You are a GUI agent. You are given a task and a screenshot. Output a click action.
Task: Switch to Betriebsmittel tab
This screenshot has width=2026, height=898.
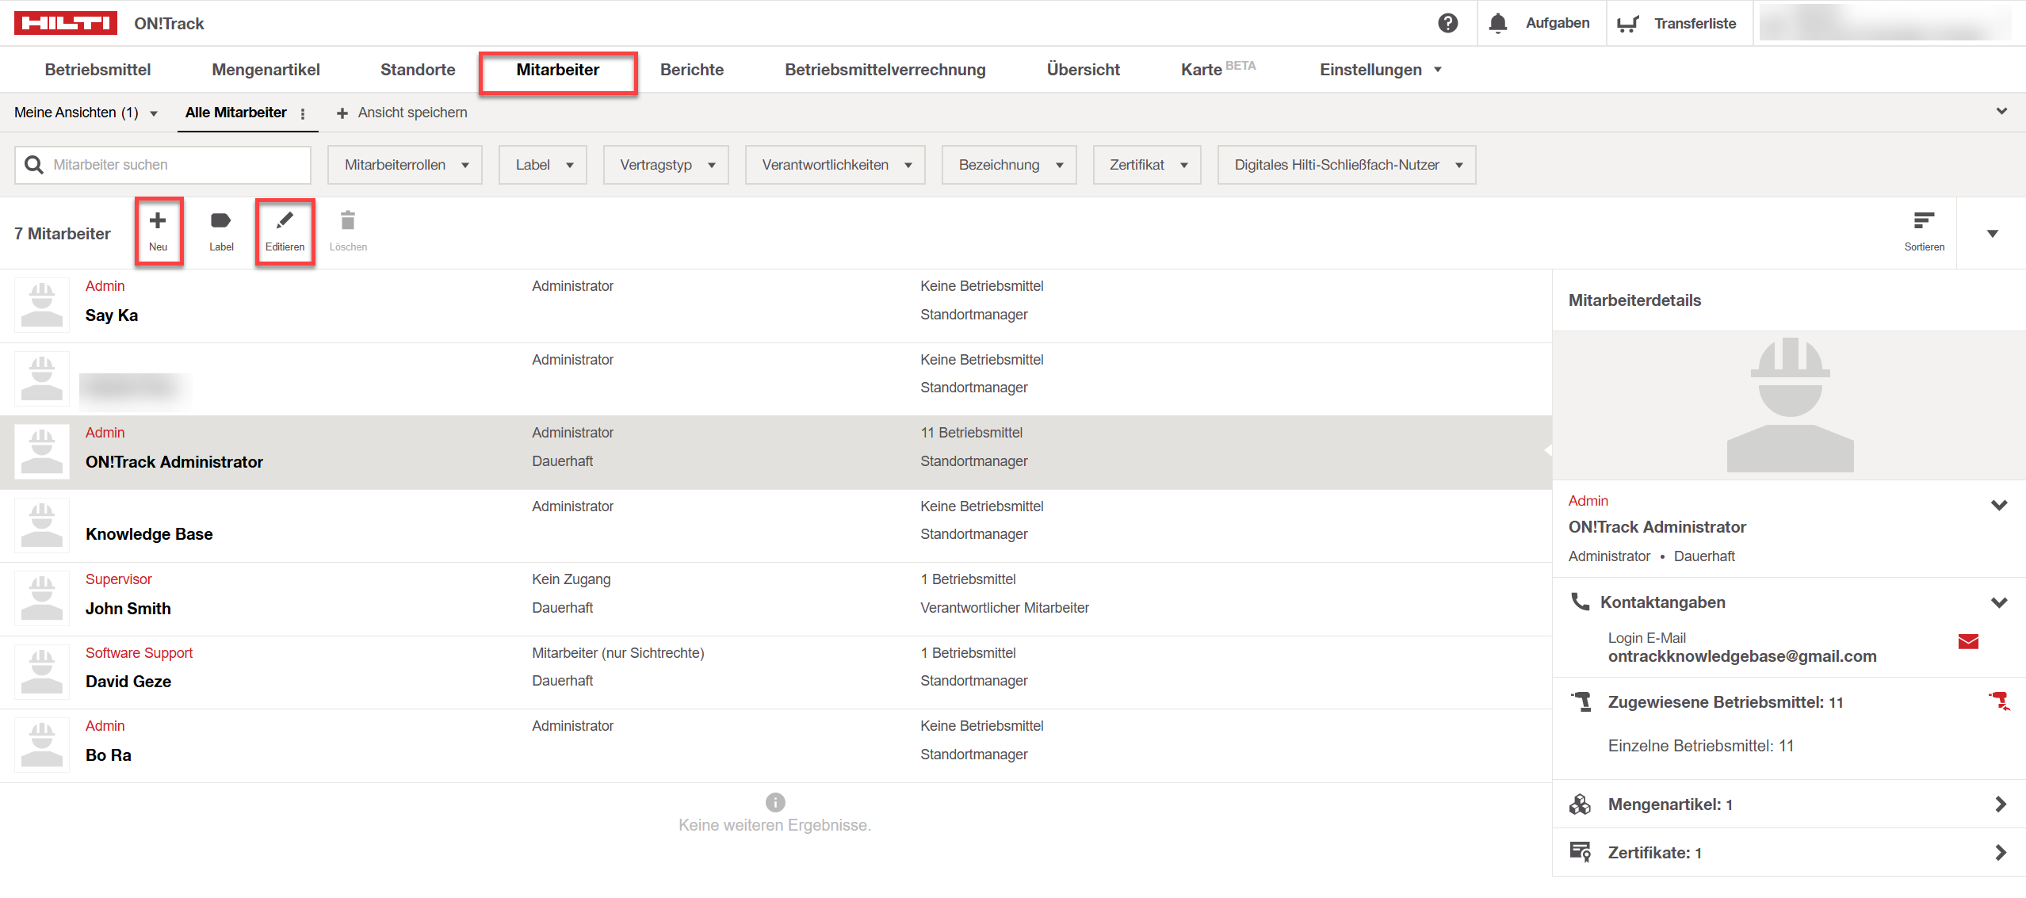(x=97, y=70)
